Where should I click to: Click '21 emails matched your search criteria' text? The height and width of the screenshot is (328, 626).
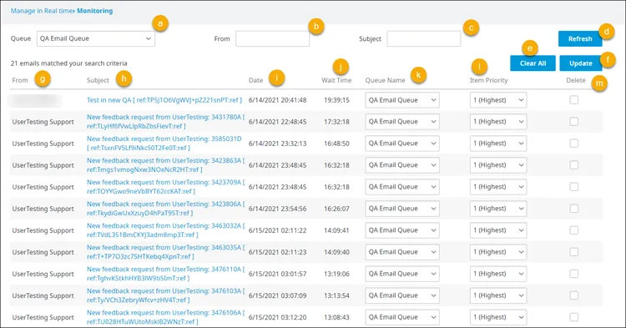point(69,63)
